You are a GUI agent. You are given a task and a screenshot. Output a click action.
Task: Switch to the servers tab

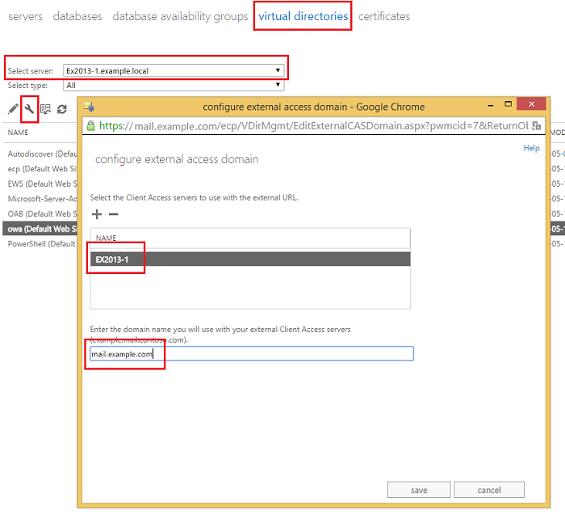(x=25, y=17)
